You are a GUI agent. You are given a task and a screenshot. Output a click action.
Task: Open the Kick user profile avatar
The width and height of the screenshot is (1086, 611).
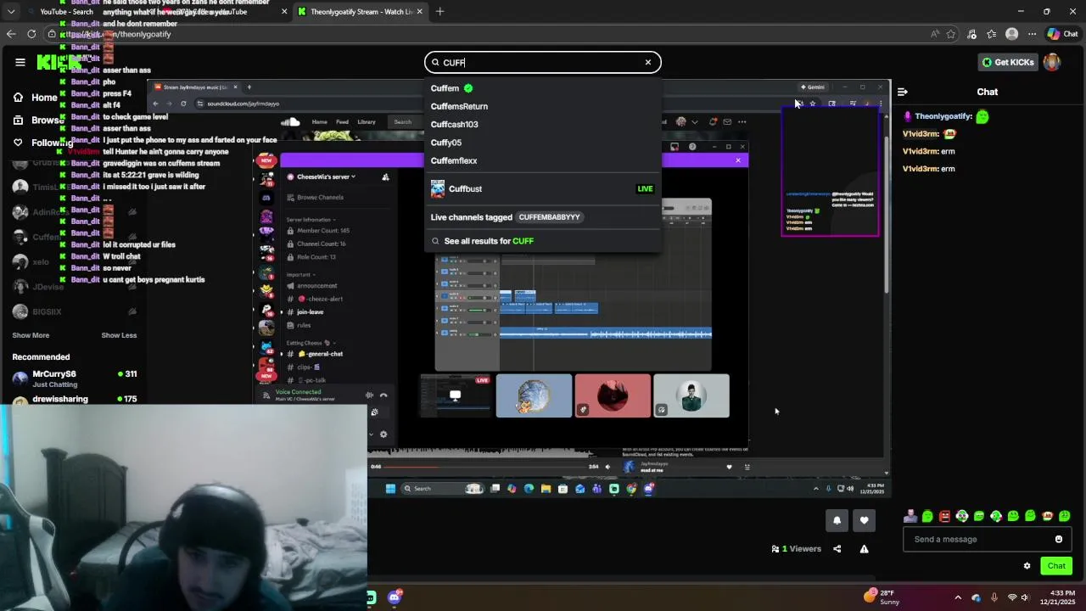tap(1052, 62)
